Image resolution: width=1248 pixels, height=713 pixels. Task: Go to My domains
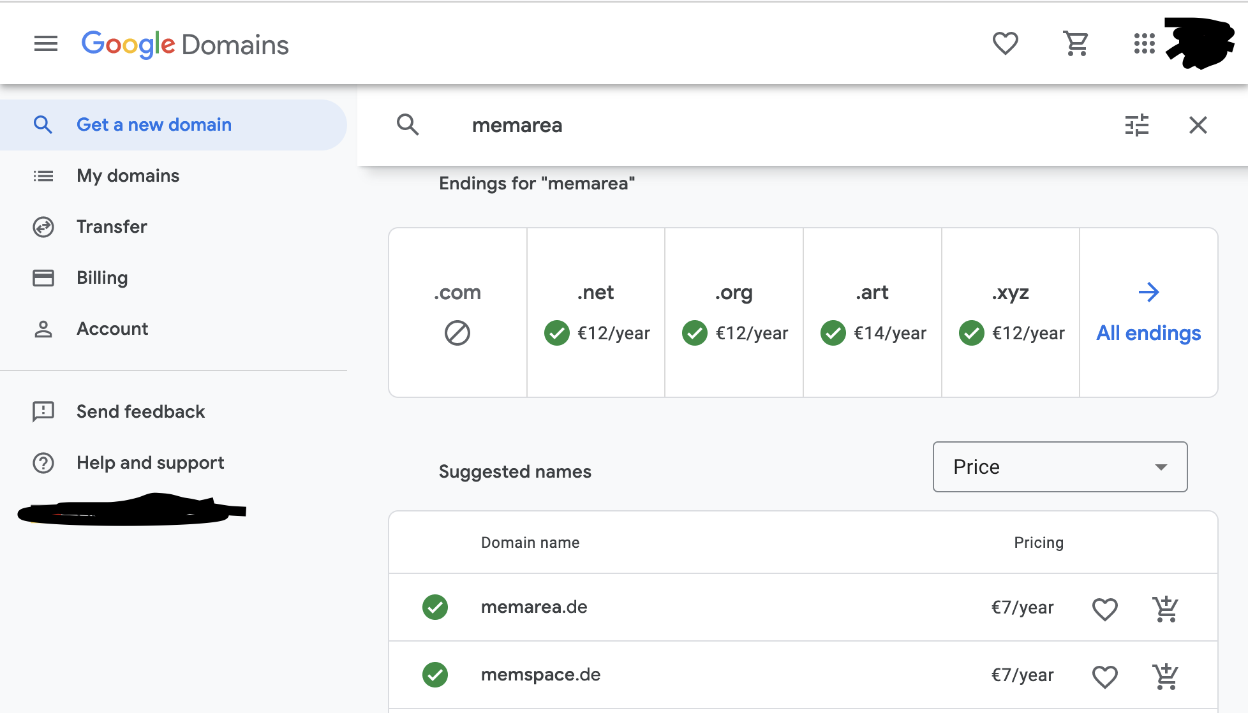128,176
